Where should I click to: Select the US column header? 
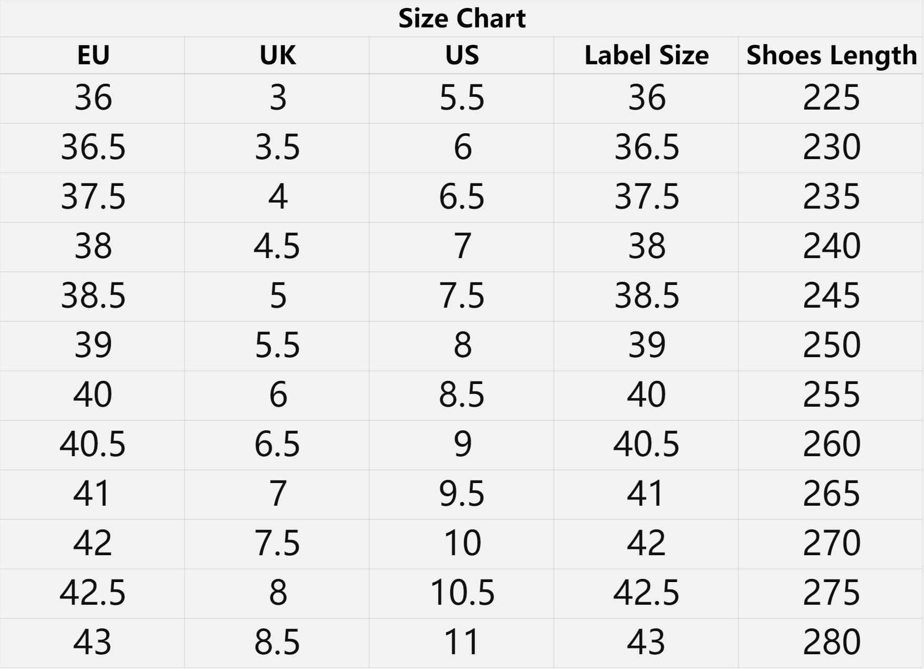pos(461,55)
